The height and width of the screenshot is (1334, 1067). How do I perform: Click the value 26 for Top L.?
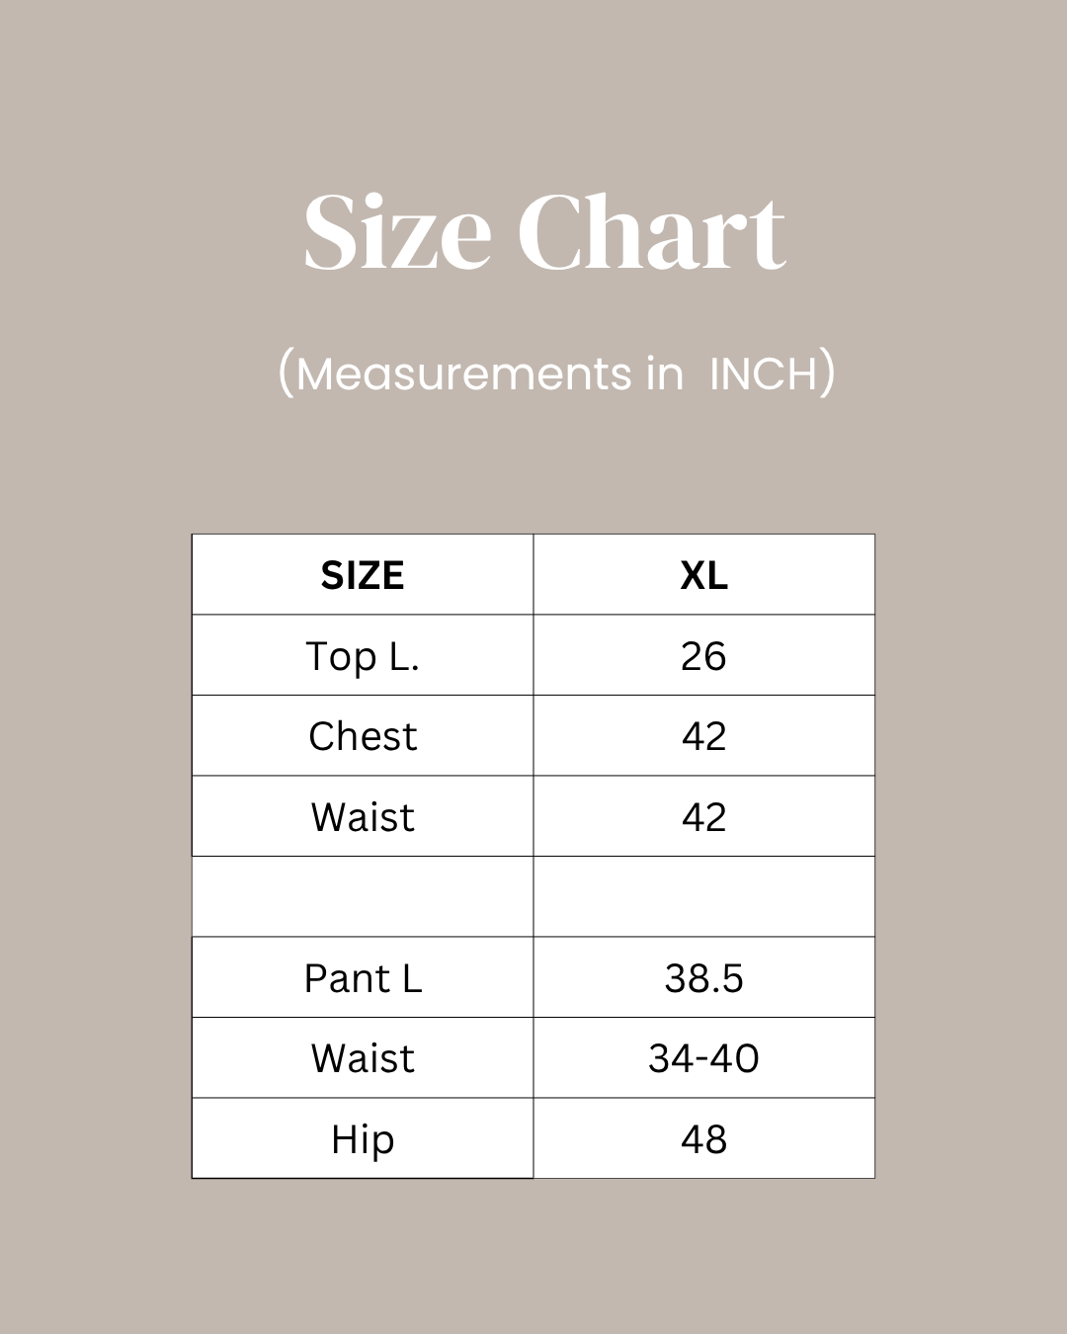(704, 656)
